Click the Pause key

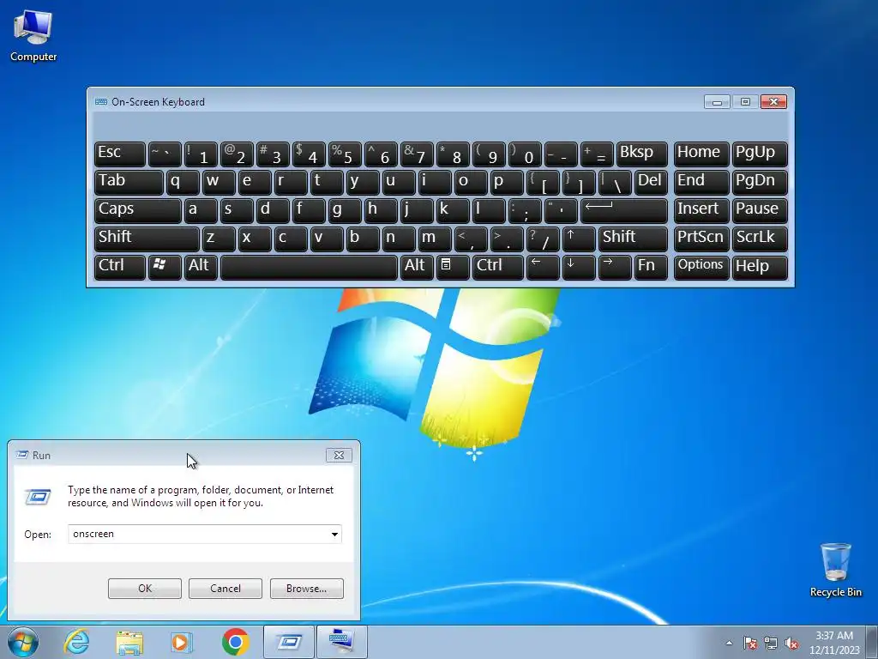760,210
